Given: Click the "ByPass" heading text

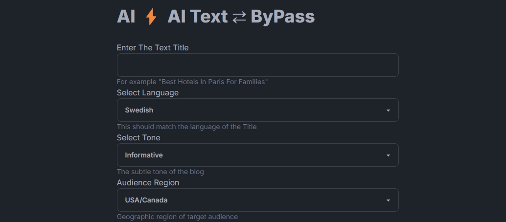Looking at the screenshot, I should tap(282, 17).
